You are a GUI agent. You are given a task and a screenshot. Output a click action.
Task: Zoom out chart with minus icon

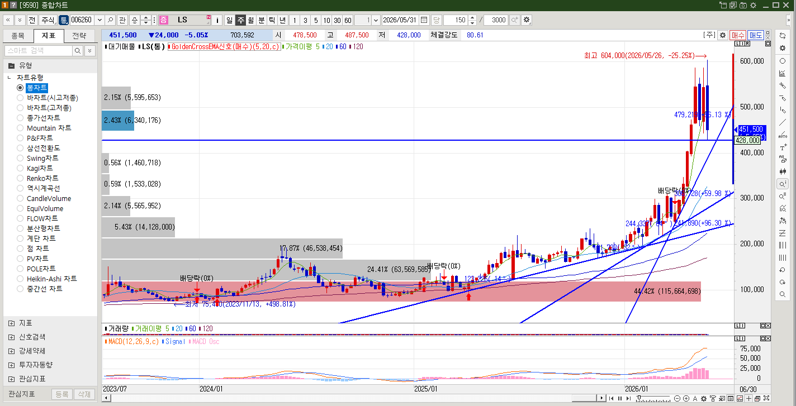click(x=677, y=399)
